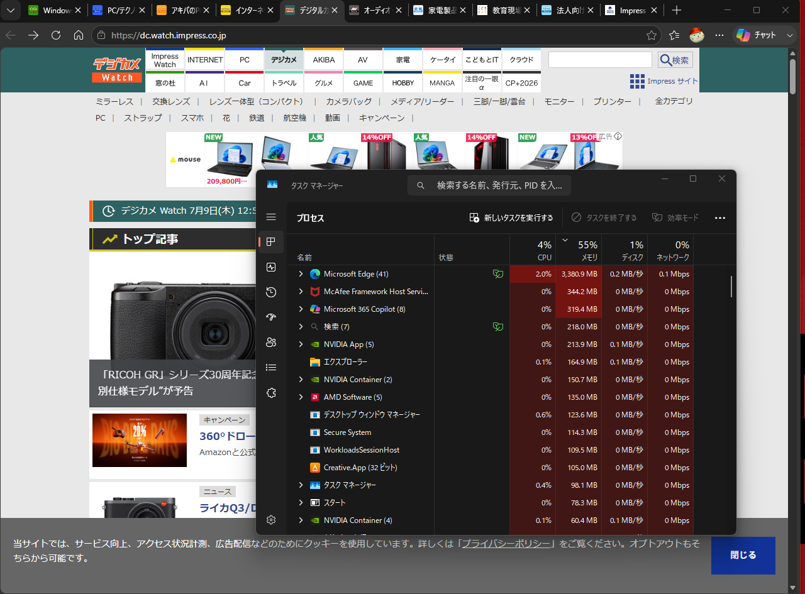805x594 pixels.
Task: Click the 検索 button on the site
Action: pos(675,60)
